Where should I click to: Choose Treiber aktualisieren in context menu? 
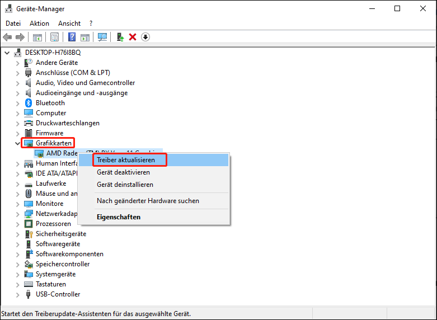coord(153,160)
